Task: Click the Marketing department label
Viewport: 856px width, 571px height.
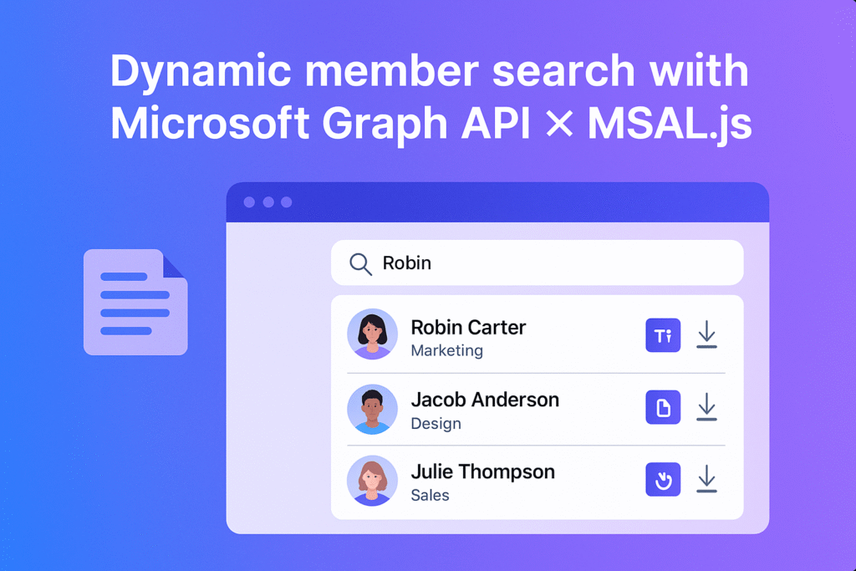Action: [x=446, y=350]
